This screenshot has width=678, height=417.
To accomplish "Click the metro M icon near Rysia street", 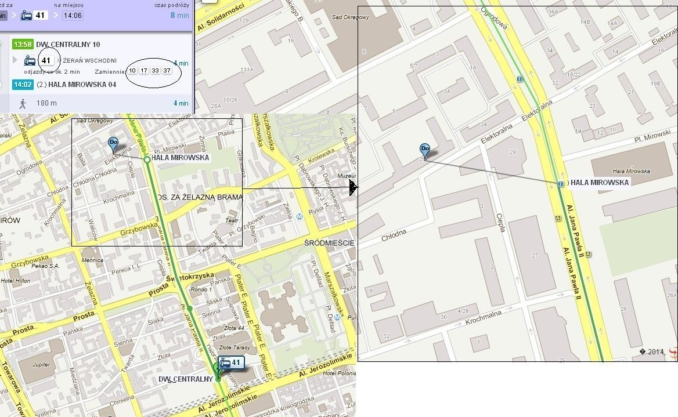I will pos(299,216).
